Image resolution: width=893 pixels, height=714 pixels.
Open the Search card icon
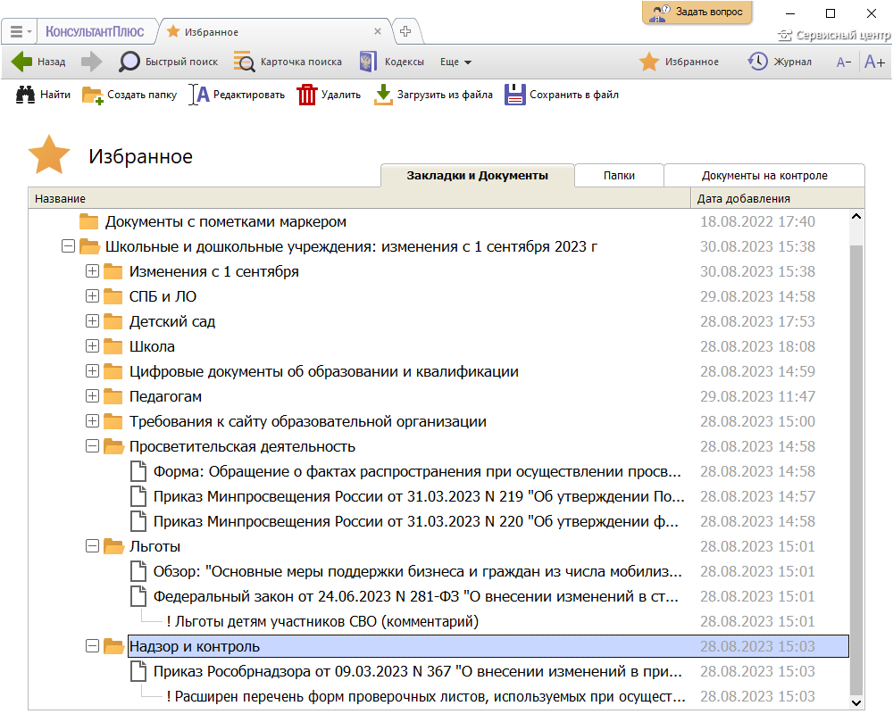click(245, 62)
